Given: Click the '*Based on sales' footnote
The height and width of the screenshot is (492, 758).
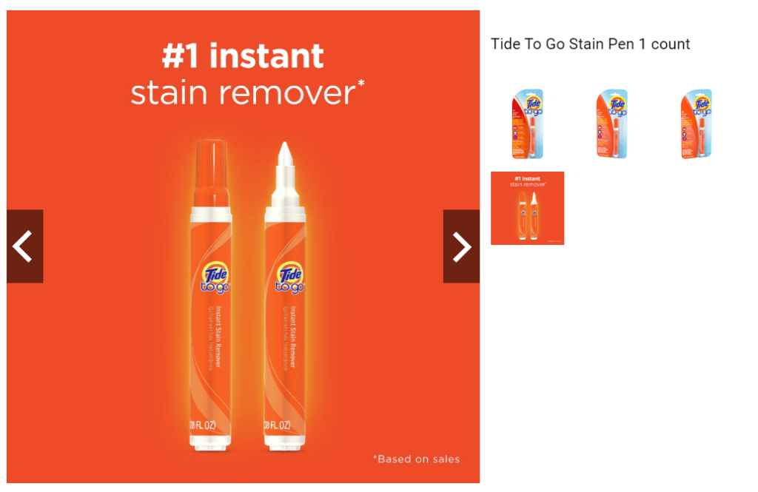Looking at the screenshot, I should (x=416, y=459).
